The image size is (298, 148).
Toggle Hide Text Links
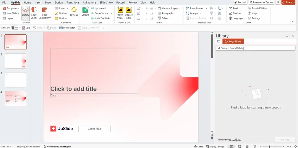(x=101, y=18)
